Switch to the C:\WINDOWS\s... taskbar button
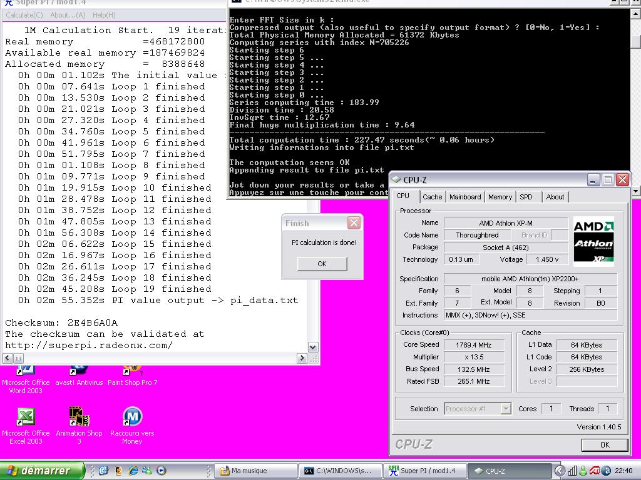The image size is (641, 480). tap(340, 471)
